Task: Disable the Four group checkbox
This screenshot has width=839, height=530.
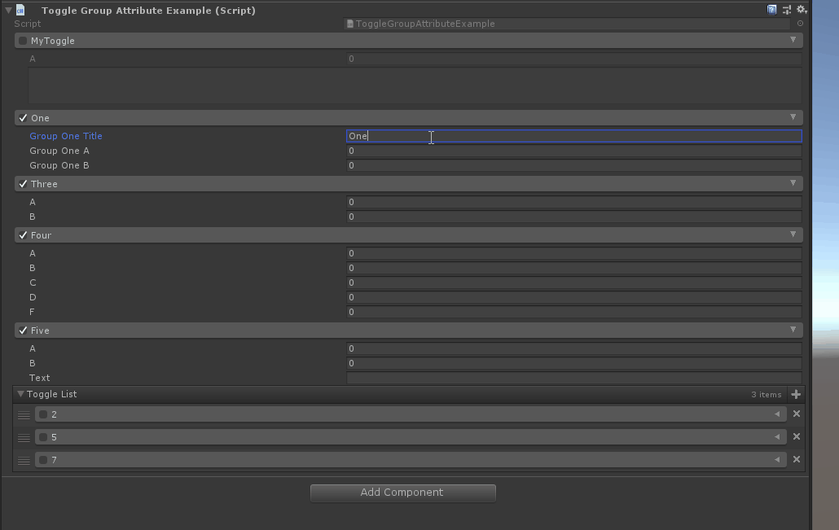Action: pos(23,235)
